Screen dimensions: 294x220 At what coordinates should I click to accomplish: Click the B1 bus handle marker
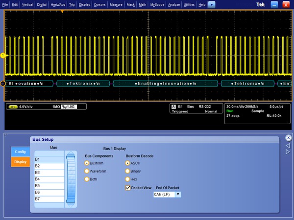[x=2, y=84]
